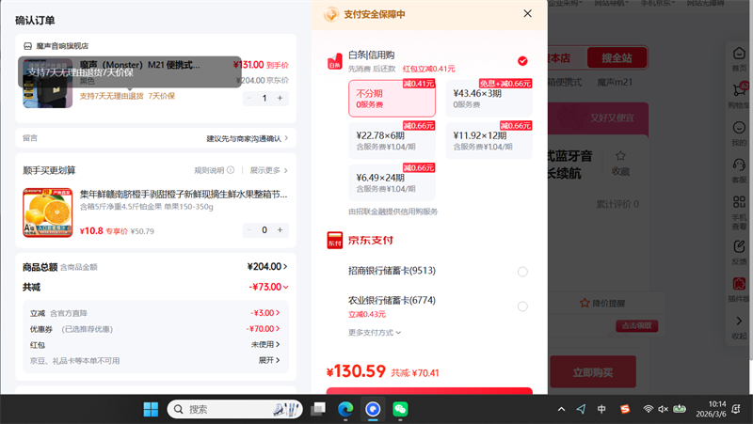Image resolution: width=753 pixels, height=424 pixels.
Task: Select 农业银行储蓄卡(6774) payment option
Action: click(x=522, y=306)
